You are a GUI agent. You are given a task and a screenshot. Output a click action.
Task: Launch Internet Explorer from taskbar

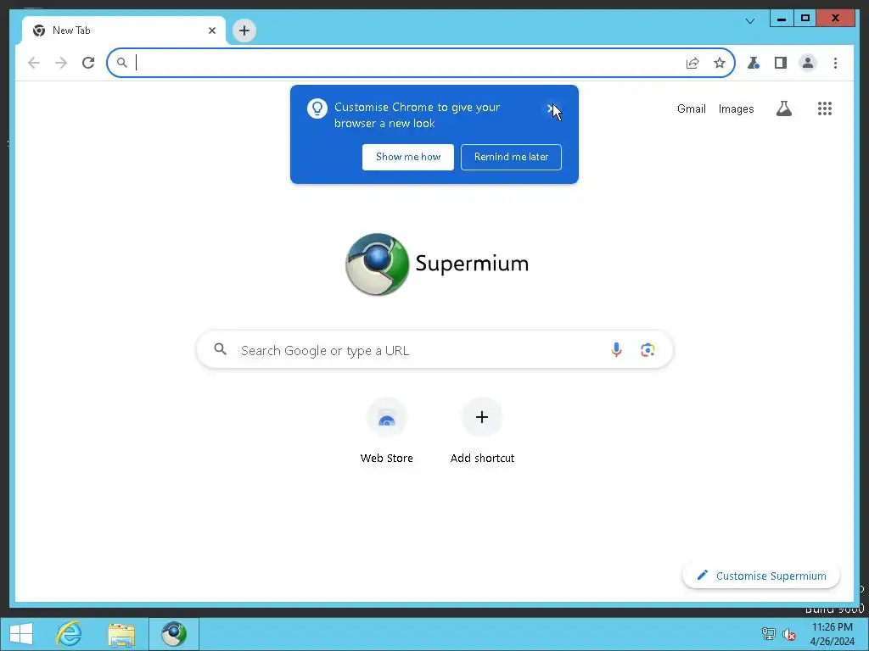coord(70,634)
